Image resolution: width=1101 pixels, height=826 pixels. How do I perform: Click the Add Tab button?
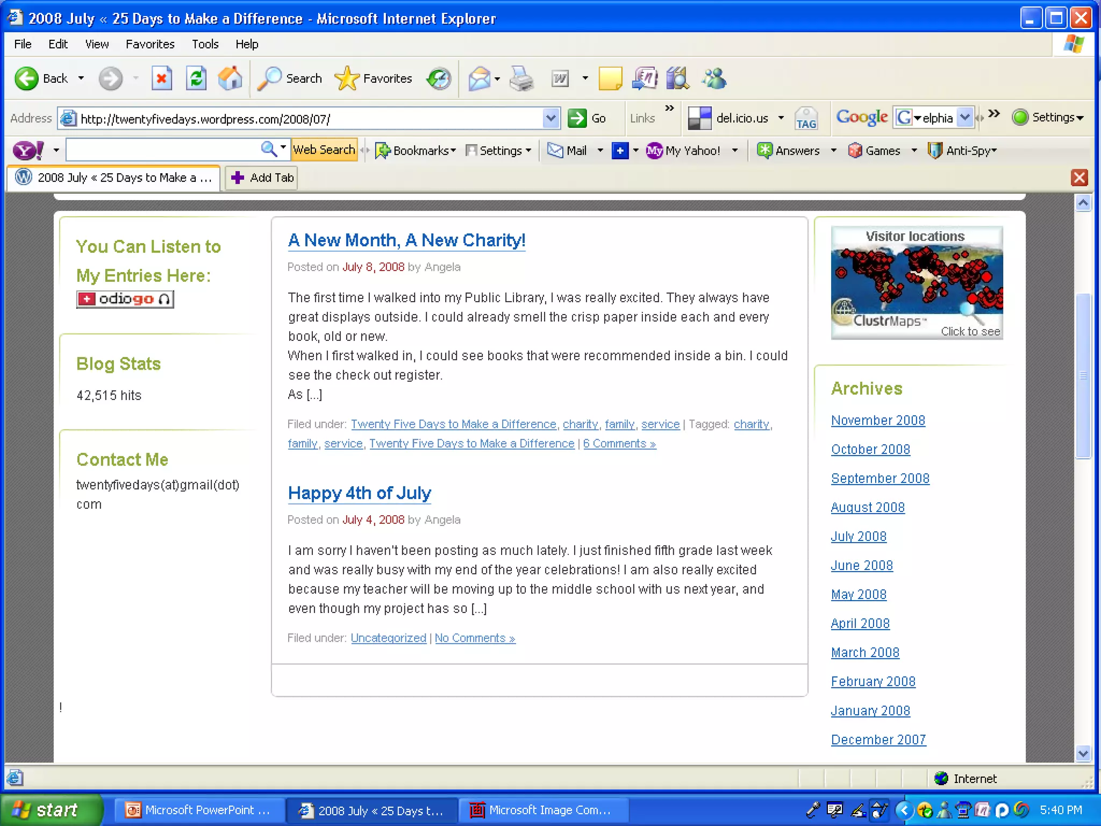262,177
